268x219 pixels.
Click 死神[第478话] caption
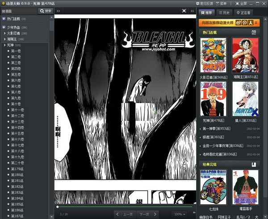[x=214, y=120]
